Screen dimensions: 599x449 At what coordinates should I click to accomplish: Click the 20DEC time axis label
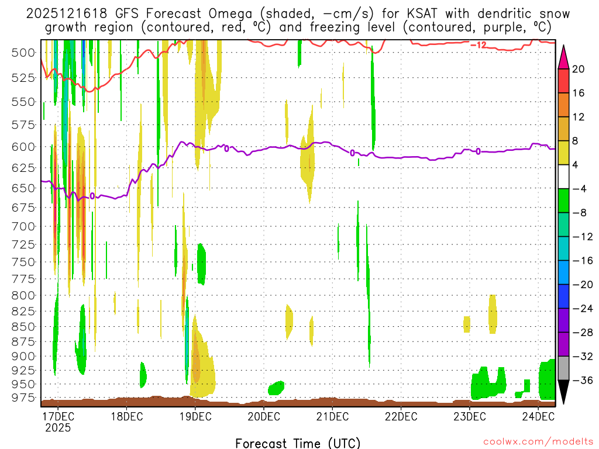click(264, 416)
